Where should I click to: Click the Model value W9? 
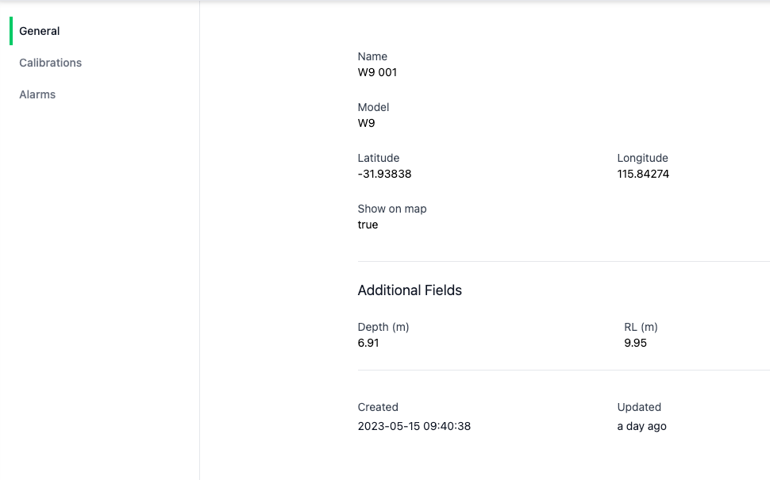[366, 123]
